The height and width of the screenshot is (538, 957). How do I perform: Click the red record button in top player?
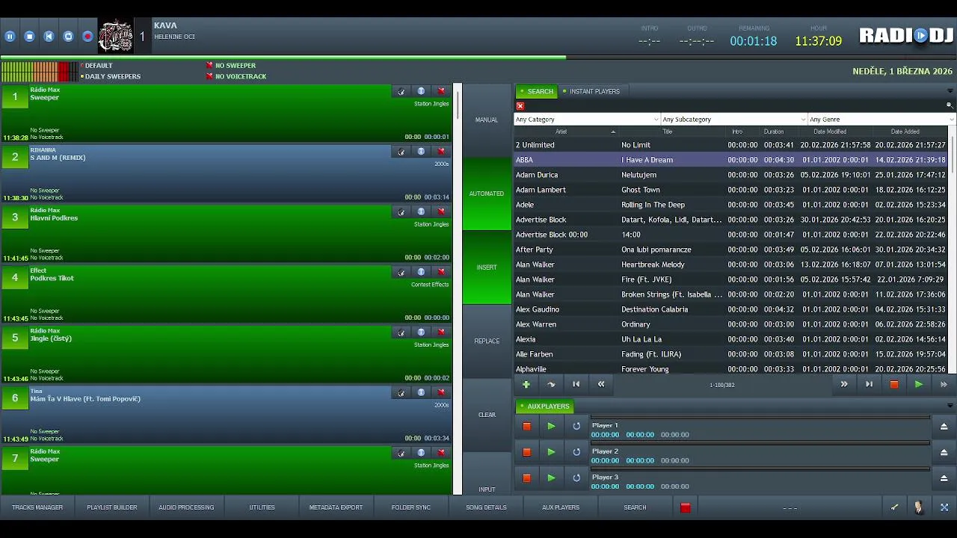coord(87,36)
